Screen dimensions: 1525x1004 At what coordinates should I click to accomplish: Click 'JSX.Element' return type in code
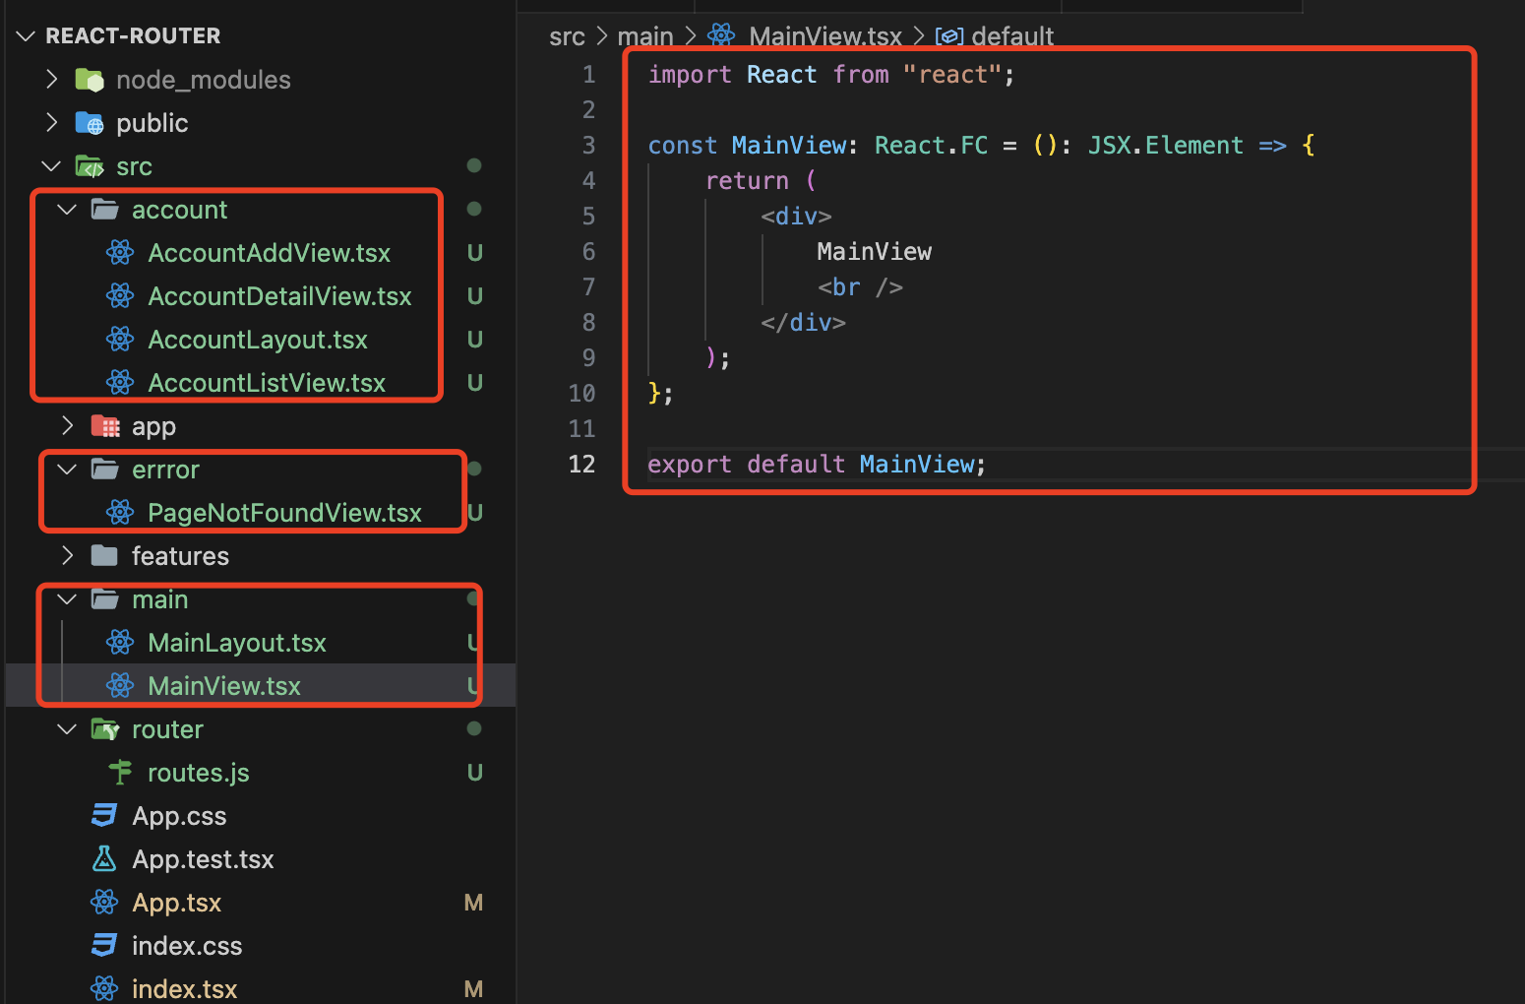(1165, 146)
